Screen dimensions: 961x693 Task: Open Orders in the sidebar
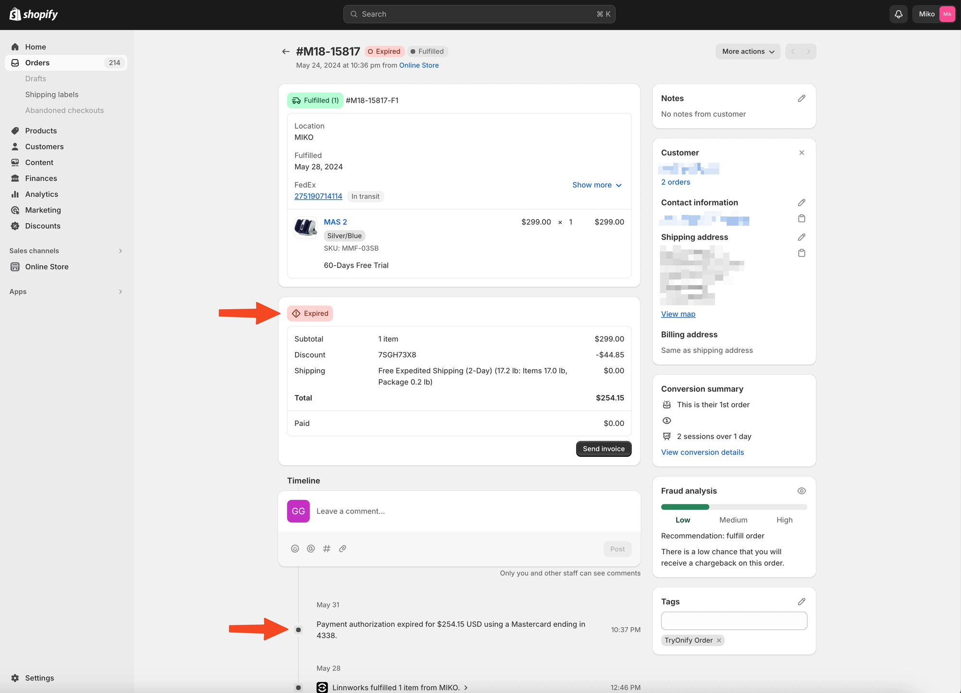click(x=66, y=63)
